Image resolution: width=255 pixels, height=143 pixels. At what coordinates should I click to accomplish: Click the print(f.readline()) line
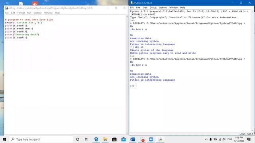pyautogui.click(x=19, y=29)
